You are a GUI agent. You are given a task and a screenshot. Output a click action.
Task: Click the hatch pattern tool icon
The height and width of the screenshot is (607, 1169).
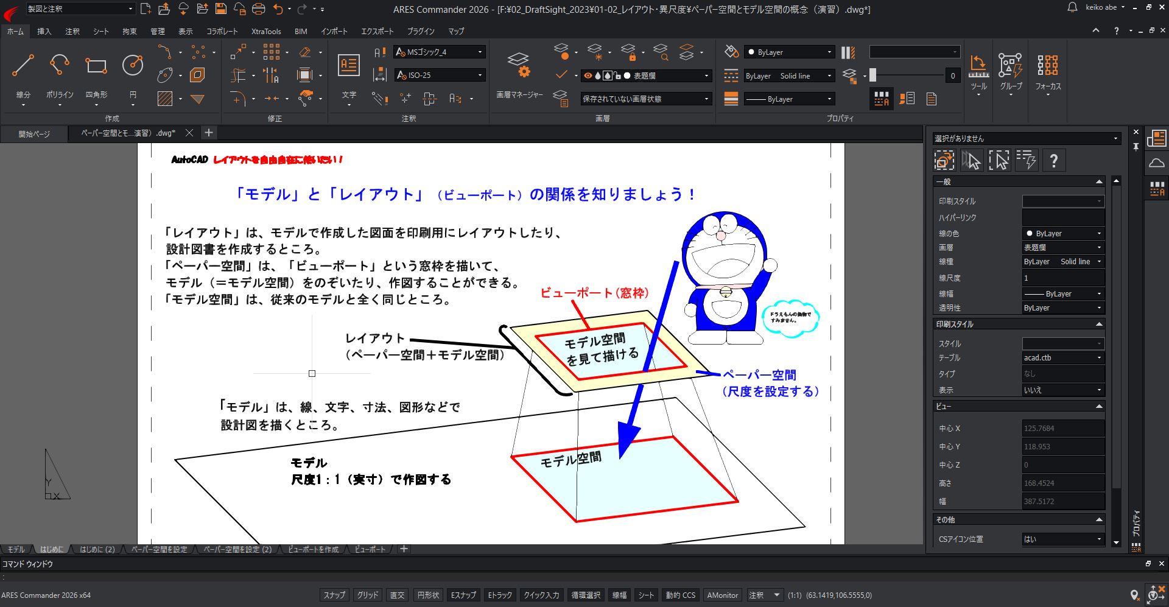[164, 99]
